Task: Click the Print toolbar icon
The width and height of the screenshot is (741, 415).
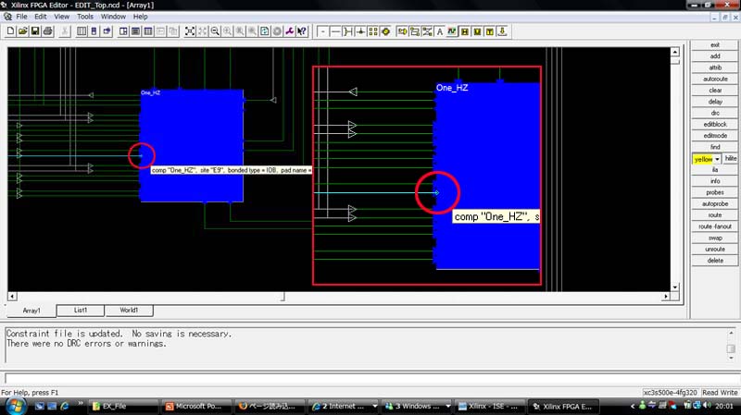Action: pos(48,31)
